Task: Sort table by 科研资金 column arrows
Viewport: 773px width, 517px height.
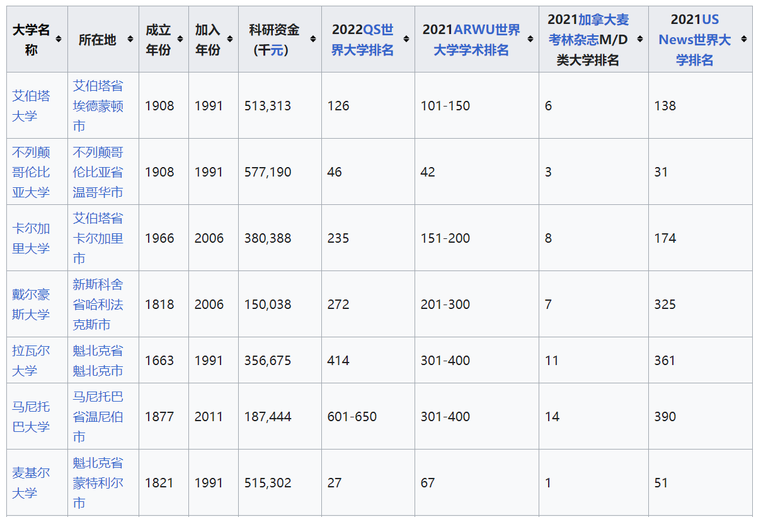Action: coord(313,39)
